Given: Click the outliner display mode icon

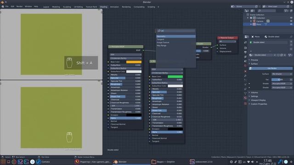Looking at the screenshot, I should (253, 11).
